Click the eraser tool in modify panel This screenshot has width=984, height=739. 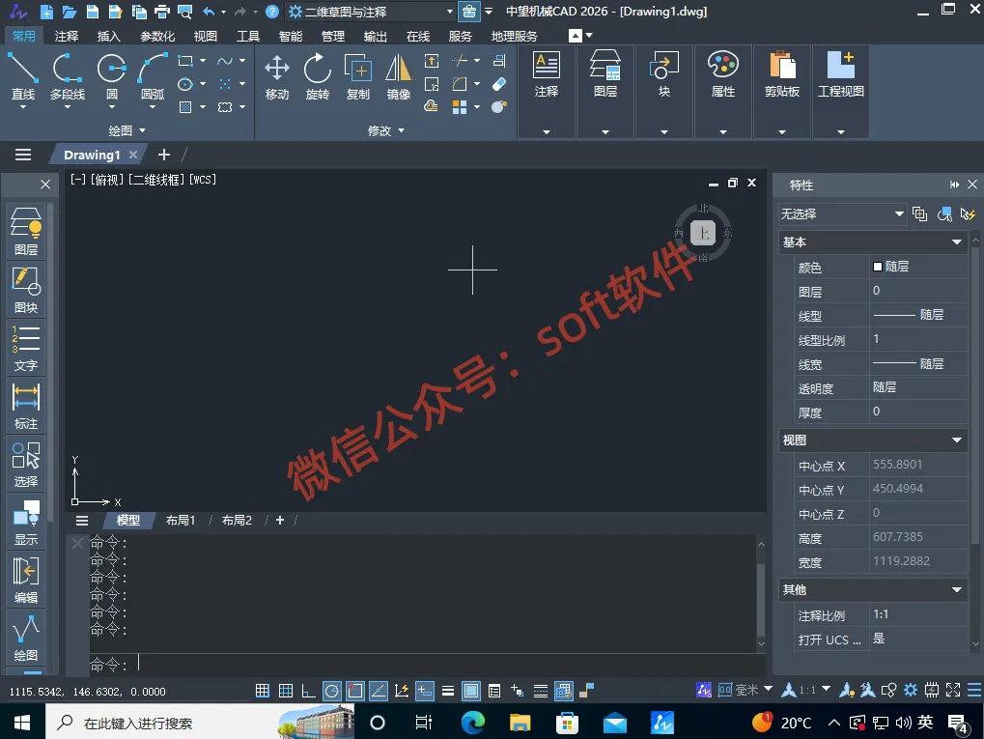[x=499, y=83]
